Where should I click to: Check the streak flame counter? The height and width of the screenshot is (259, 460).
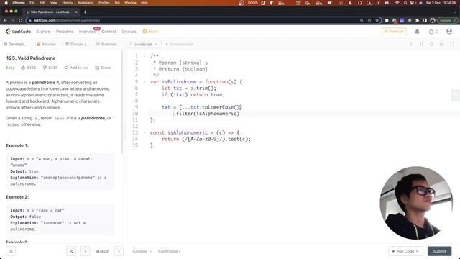click(433, 32)
